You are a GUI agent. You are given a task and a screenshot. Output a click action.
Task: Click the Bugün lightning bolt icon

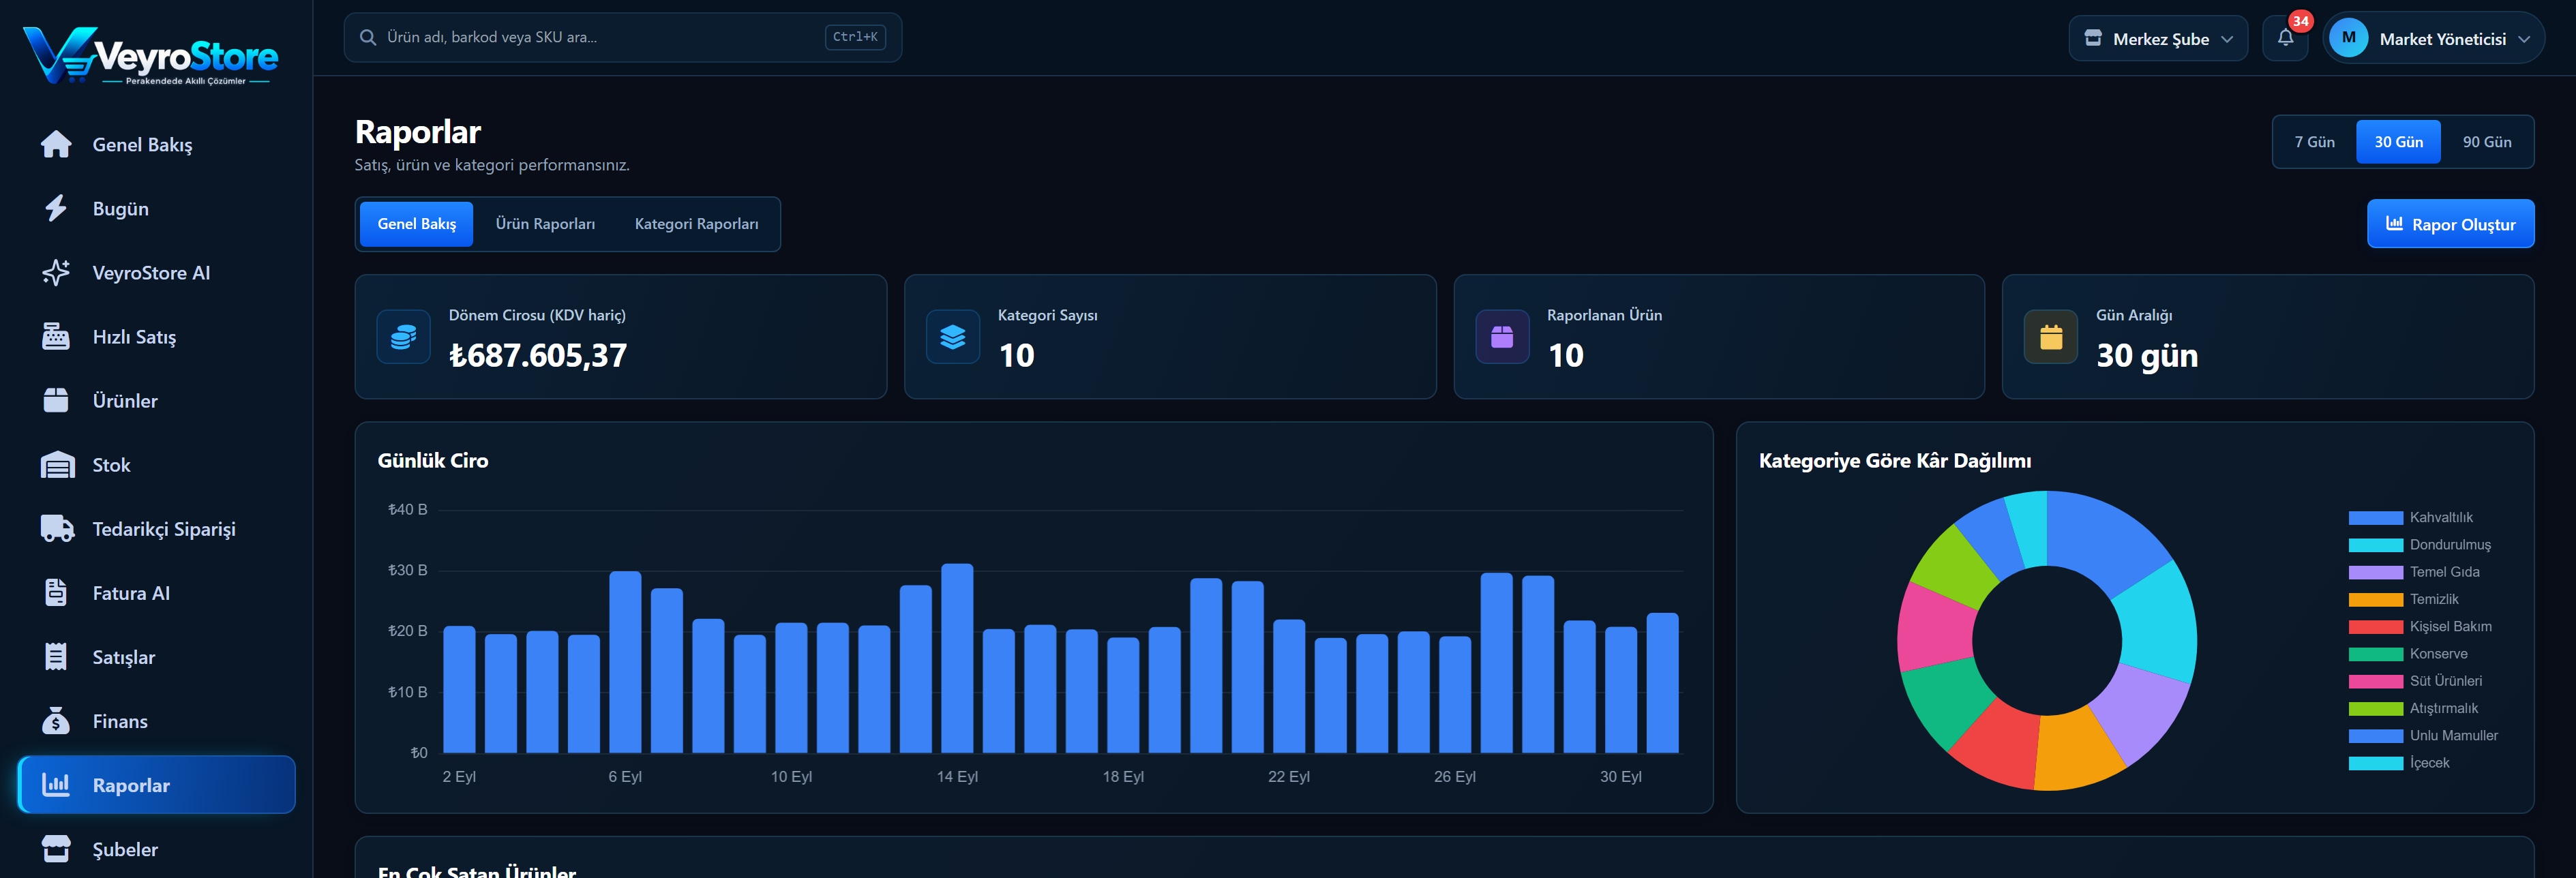click(x=56, y=208)
